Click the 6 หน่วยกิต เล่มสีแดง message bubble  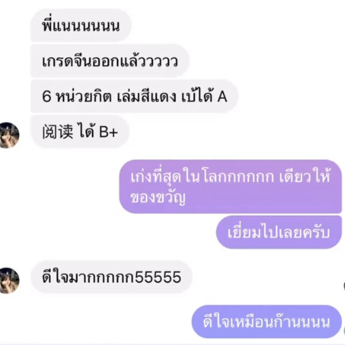pos(134,96)
